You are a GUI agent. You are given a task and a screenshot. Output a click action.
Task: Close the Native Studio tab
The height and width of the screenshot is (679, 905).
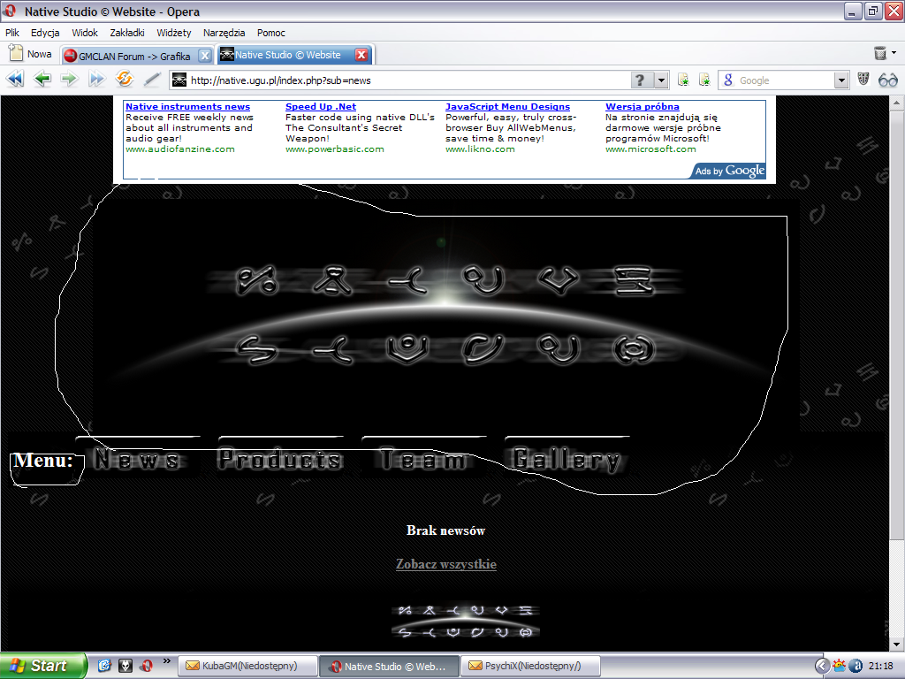pyautogui.click(x=361, y=55)
